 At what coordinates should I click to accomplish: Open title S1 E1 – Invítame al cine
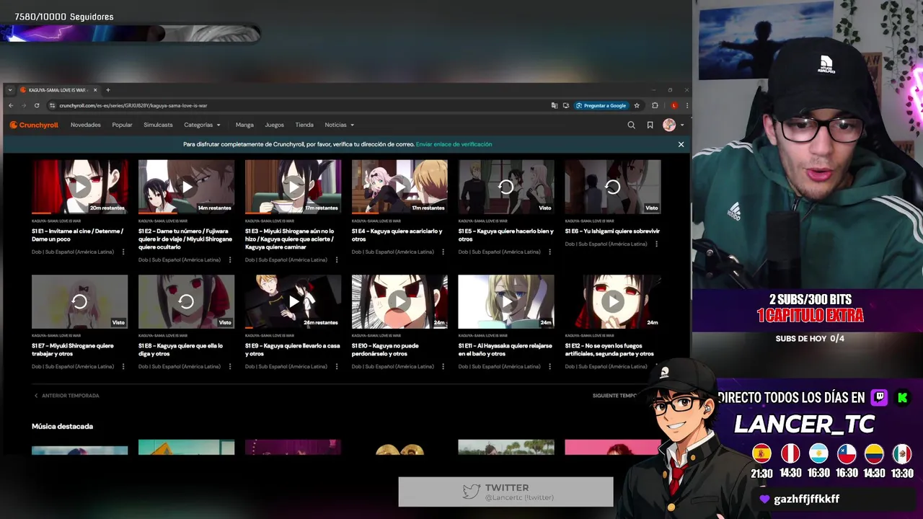click(x=78, y=235)
